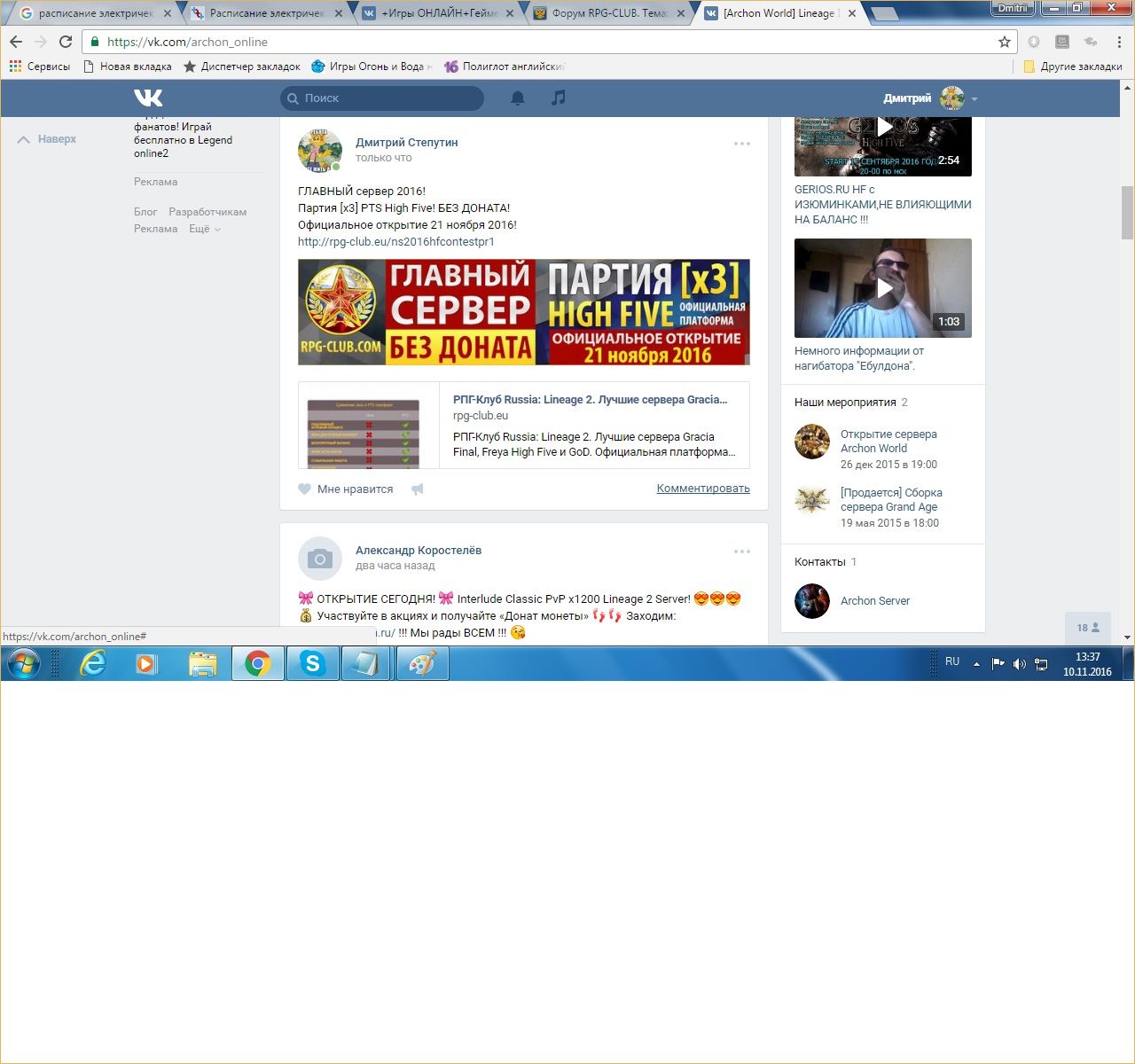Viewport: 1135px width, 1064px height.
Task: Open the notifications bell icon
Action: click(518, 98)
